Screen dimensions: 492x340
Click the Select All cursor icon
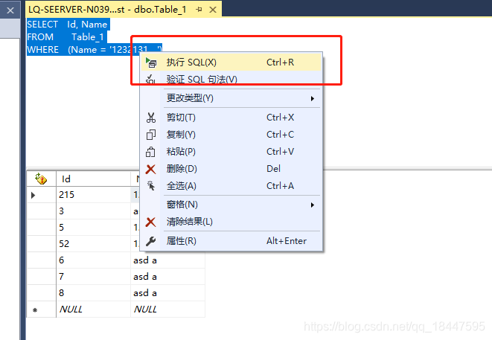click(x=151, y=186)
